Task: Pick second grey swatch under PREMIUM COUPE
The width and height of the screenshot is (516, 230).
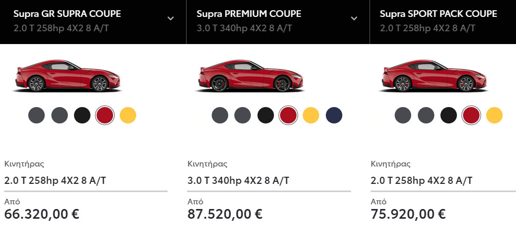Action: click(243, 115)
